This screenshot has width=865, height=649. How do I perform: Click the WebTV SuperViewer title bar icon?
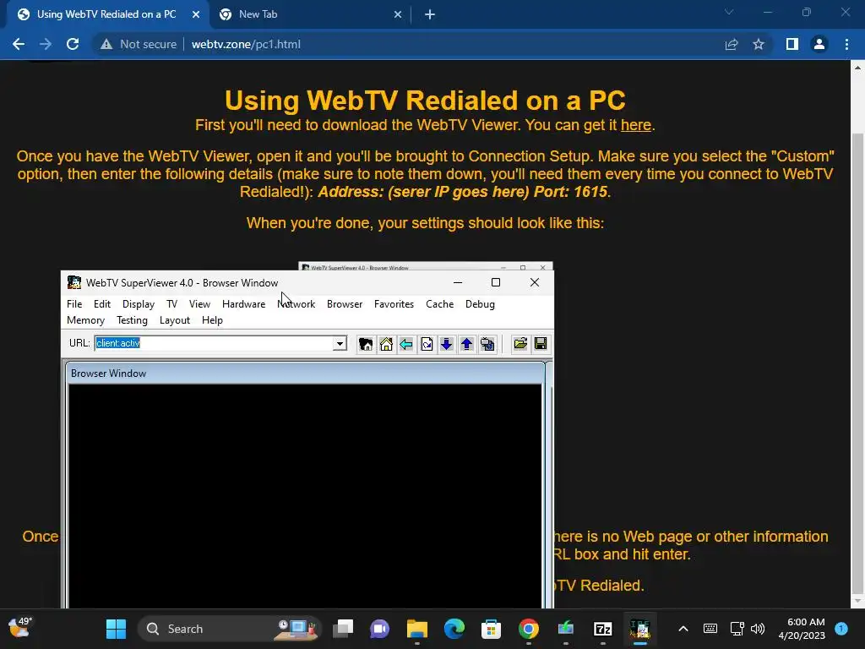point(74,282)
